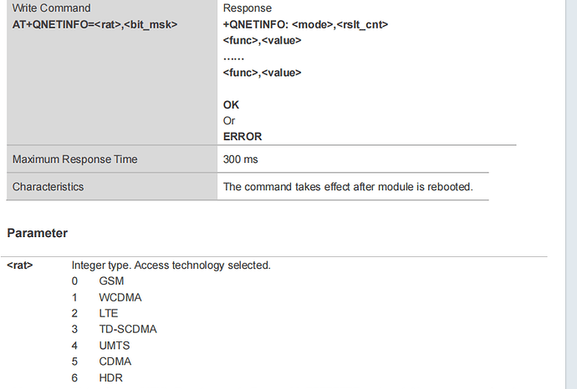
Task: Click the "Integer type. Access technology selected." description
Action: point(171,265)
